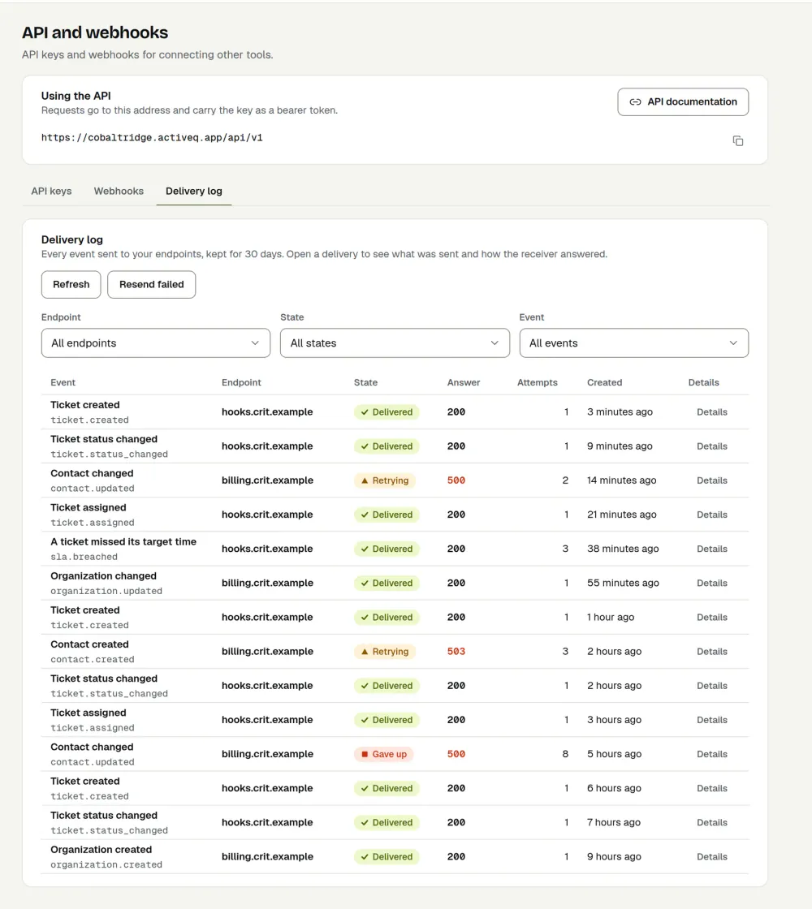The image size is (812, 909).
Task: Click the '5 hours ago' created time
Action: [x=614, y=754]
